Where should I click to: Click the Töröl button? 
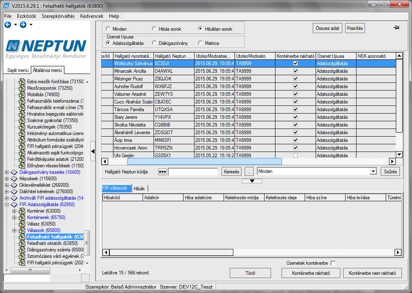[250, 273]
